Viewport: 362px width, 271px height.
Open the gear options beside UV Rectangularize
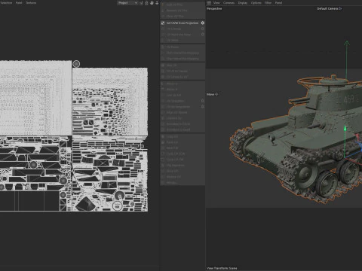[x=203, y=107]
